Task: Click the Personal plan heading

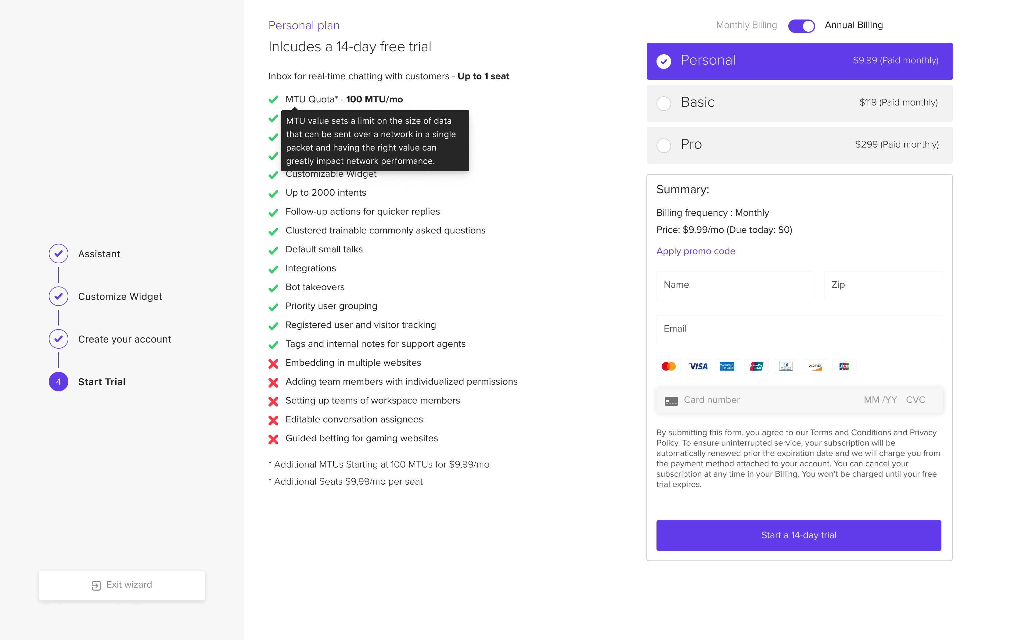Action: 304,26
